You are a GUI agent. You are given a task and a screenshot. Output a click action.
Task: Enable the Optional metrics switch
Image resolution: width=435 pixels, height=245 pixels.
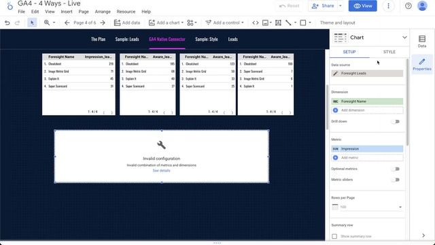coord(396,169)
